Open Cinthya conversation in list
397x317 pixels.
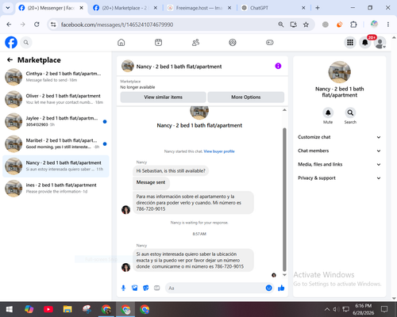point(56,77)
